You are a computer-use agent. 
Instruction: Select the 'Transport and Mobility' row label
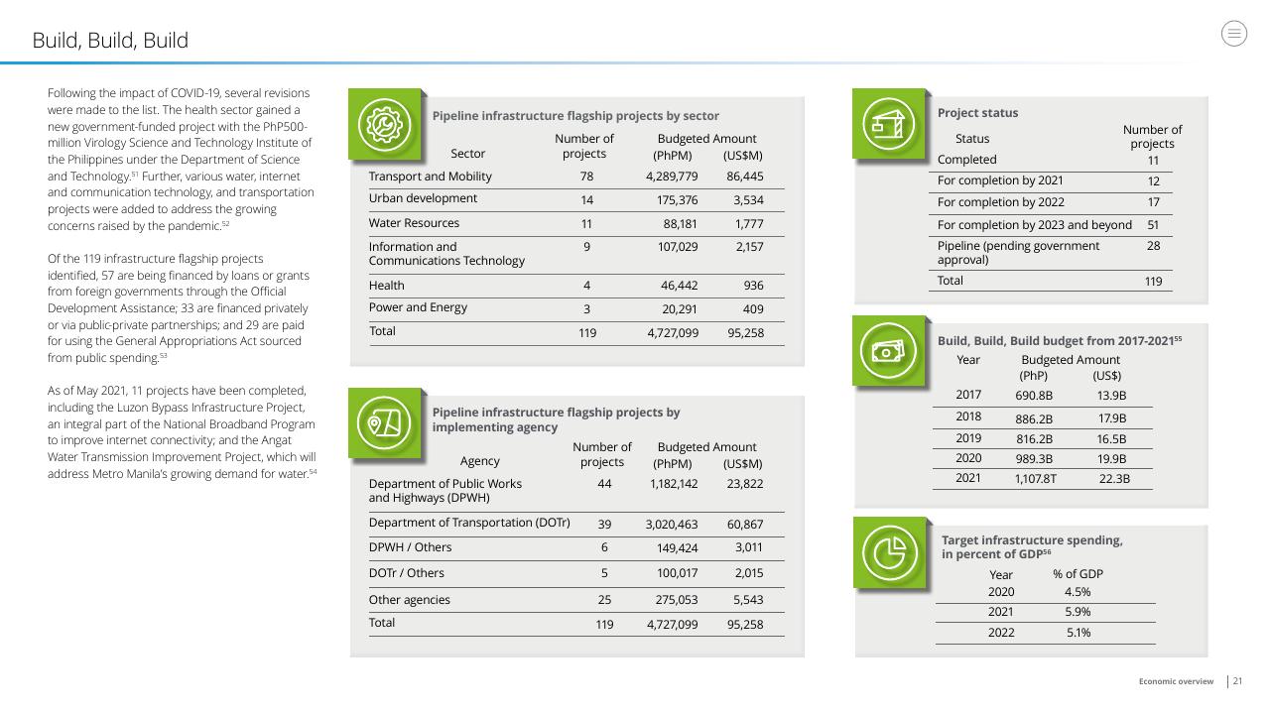point(430,177)
